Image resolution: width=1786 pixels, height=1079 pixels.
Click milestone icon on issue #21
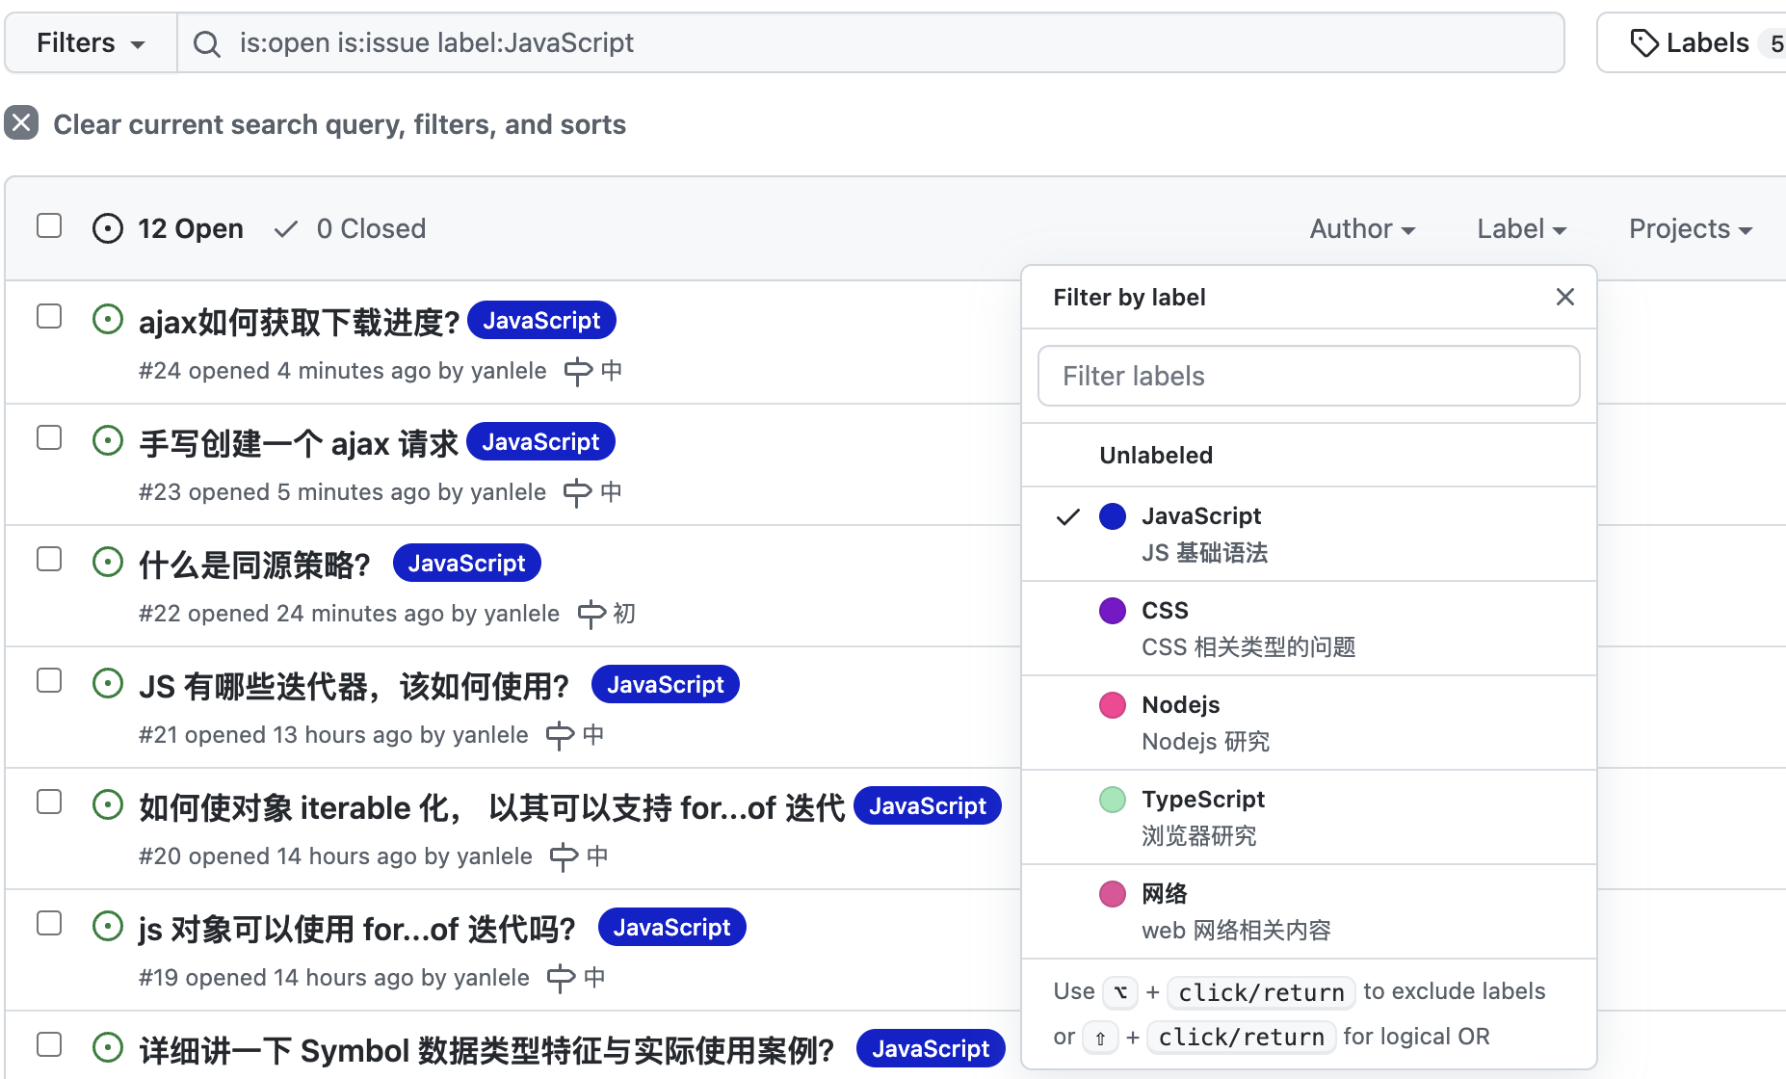click(x=560, y=735)
